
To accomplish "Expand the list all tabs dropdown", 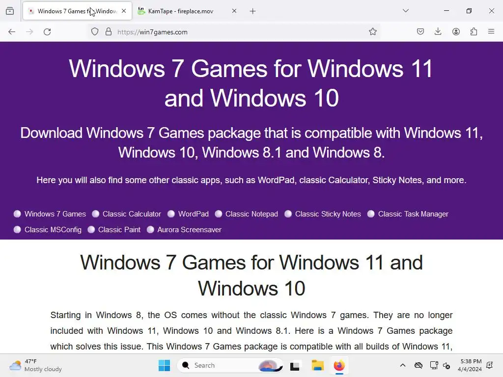I will pos(406,11).
